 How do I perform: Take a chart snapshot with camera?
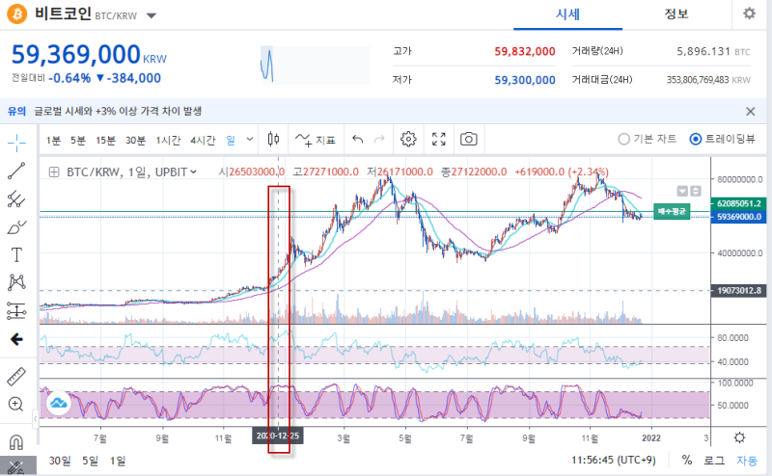pyautogui.click(x=469, y=140)
